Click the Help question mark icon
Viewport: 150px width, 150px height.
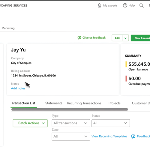click(125, 5)
